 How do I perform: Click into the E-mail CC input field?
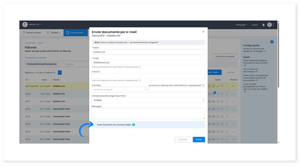click(x=148, y=76)
